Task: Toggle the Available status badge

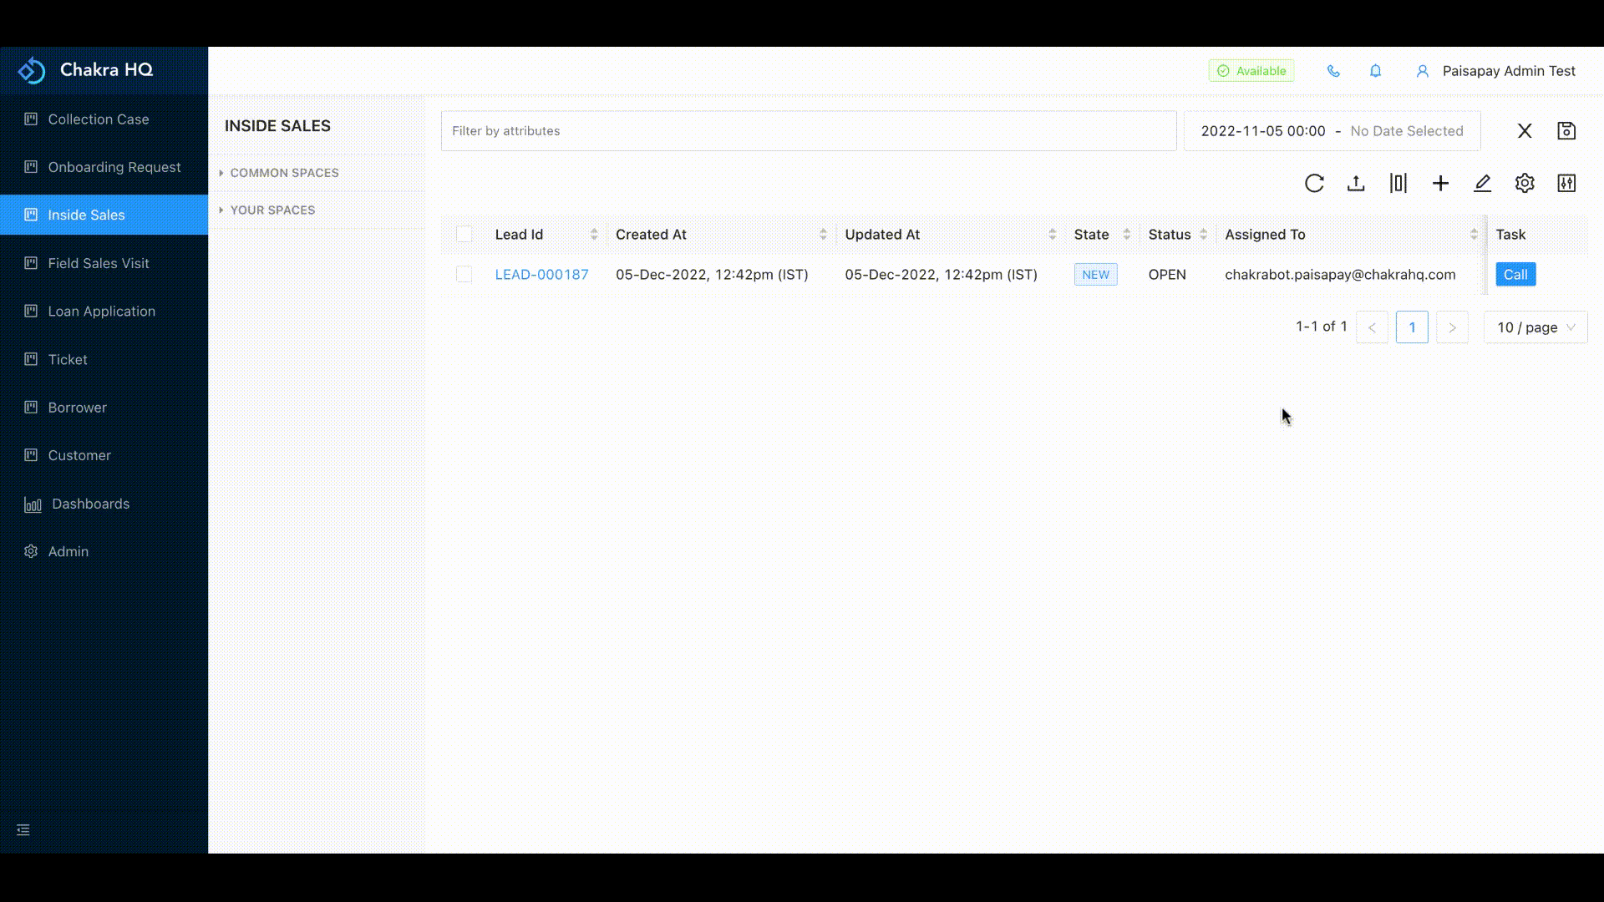Action: click(x=1251, y=71)
